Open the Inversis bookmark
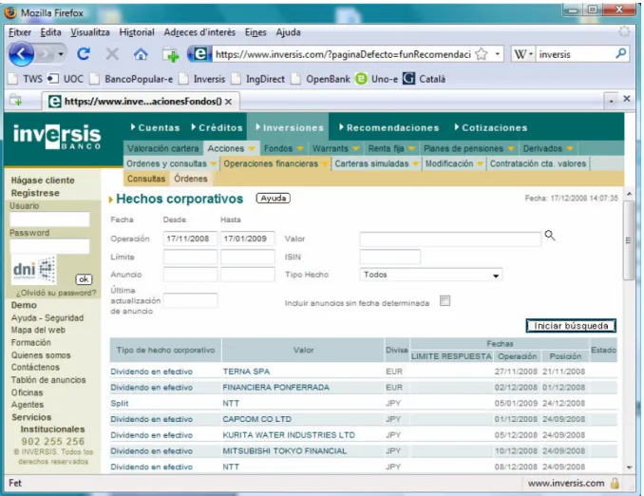 [x=202, y=79]
